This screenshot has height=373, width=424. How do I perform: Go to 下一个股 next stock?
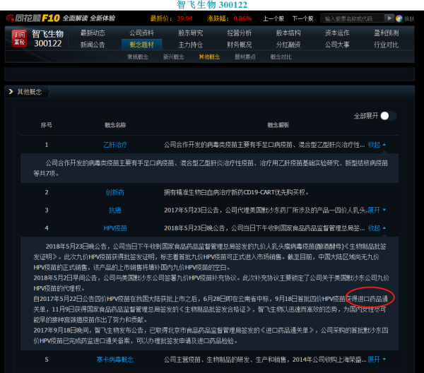pos(302,18)
